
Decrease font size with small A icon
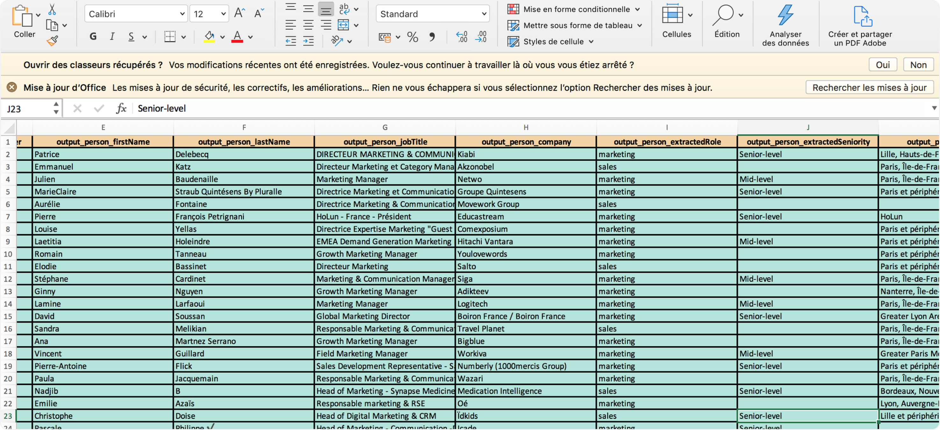click(259, 13)
